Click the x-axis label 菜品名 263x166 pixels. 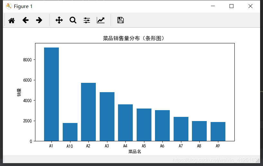tap(135, 152)
